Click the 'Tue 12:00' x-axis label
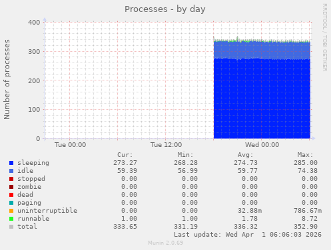 click(166, 145)
